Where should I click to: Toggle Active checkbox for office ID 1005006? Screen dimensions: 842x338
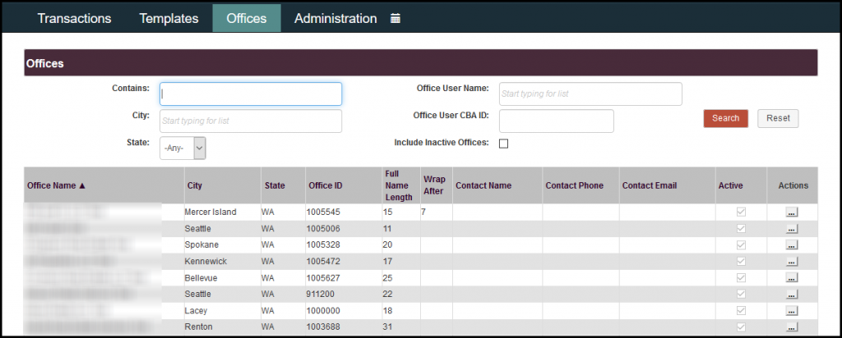741,229
